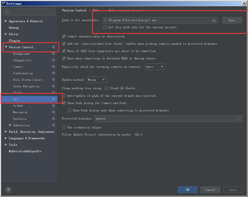Open Background settings page
This screenshot has height=197, width=248.
[x=22, y=54]
